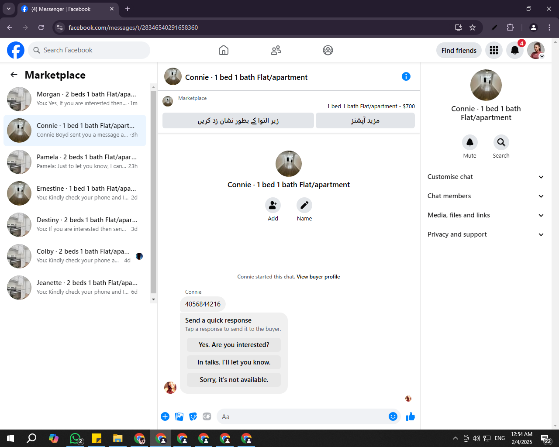Expand Customise chat section
The width and height of the screenshot is (559, 447).
coord(486,177)
